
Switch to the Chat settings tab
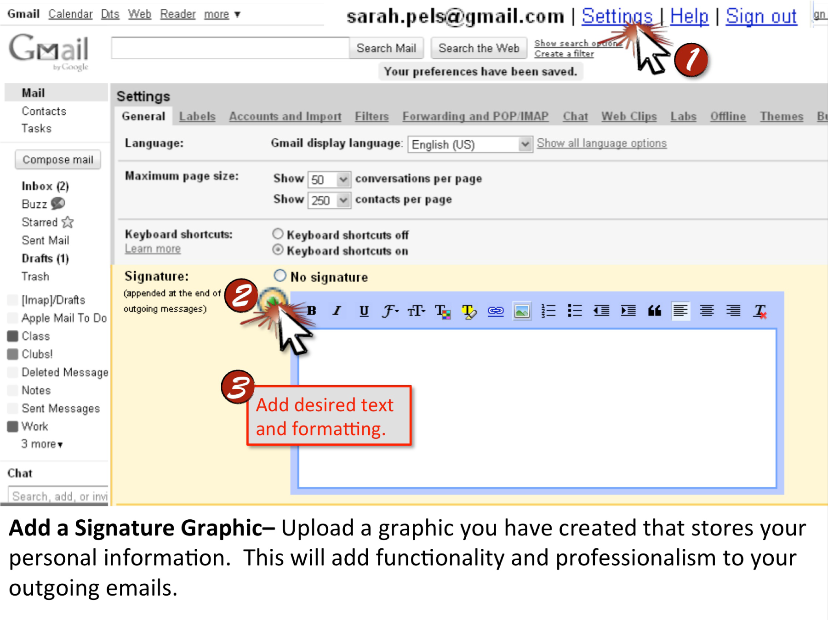point(575,116)
